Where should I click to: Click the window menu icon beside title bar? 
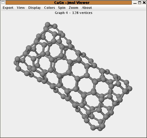pos(3,2)
